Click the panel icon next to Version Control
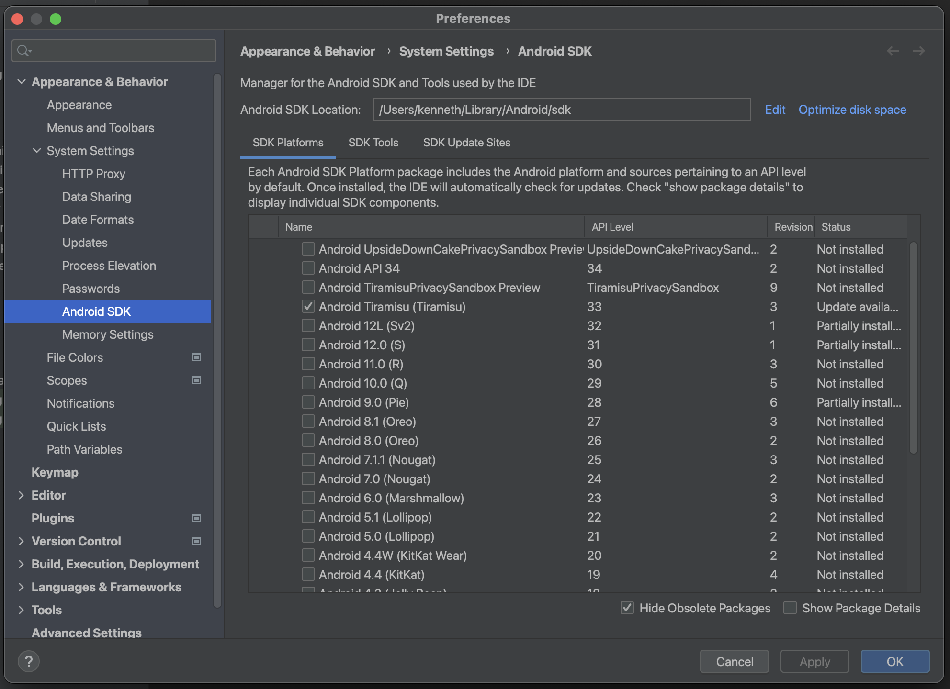The width and height of the screenshot is (950, 689). [x=196, y=541]
